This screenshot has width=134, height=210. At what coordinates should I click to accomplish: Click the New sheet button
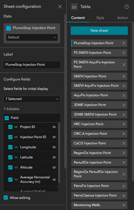pyautogui.click(x=99, y=31)
